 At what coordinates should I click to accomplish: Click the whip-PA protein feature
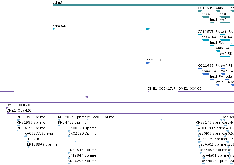click(x=217, y=85)
